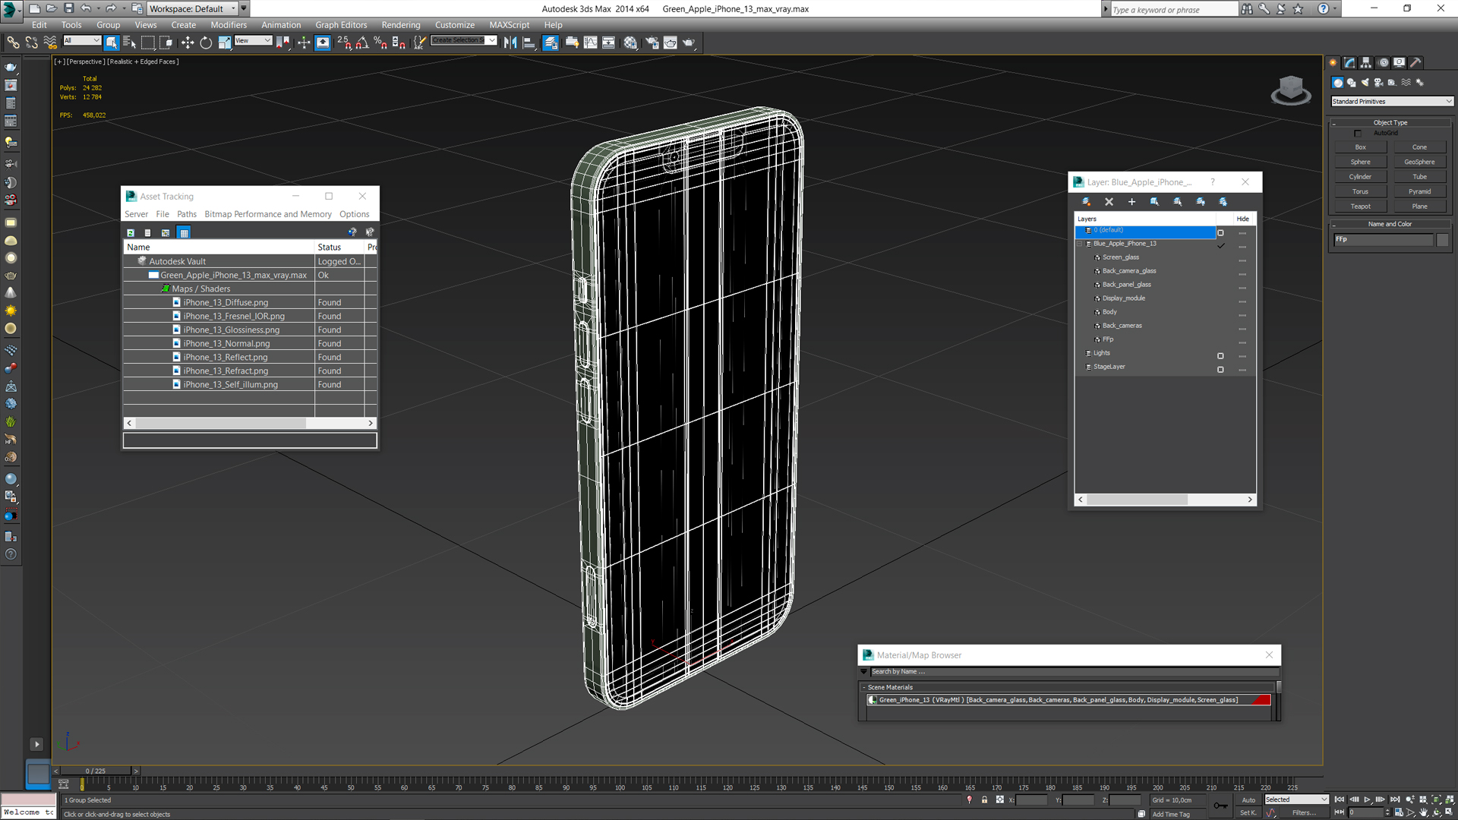Open Hierarchy panel tab icon
The height and width of the screenshot is (820, 1458).
click(1366, 63)
